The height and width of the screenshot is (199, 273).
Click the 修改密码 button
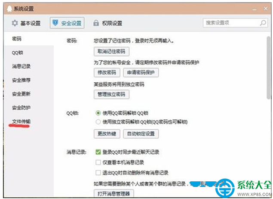[x=107, y=72]
